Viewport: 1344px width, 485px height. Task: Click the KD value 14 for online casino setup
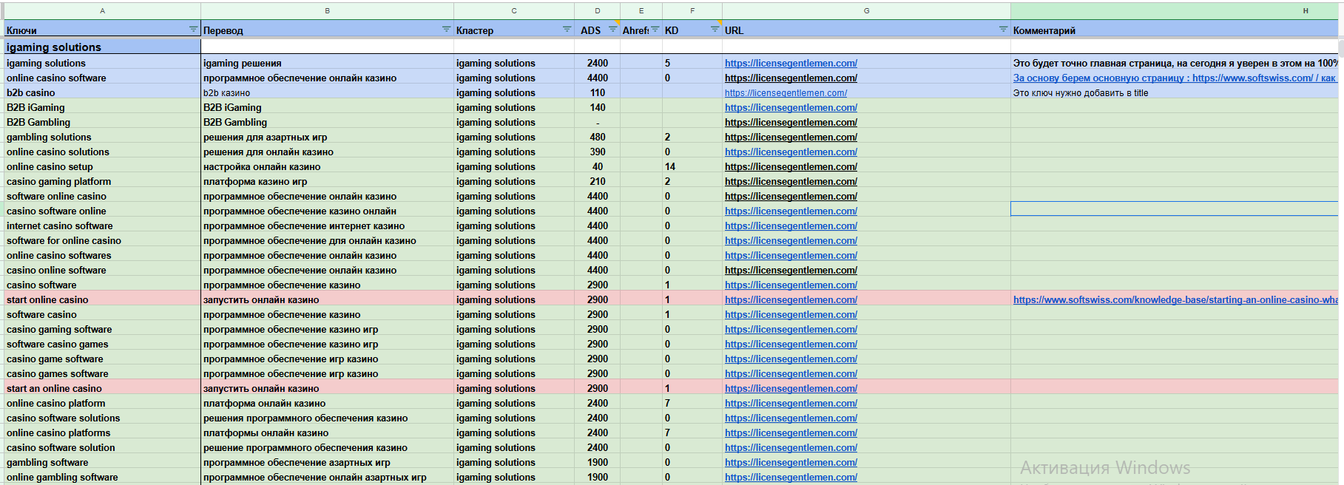(x=670, y=167)
